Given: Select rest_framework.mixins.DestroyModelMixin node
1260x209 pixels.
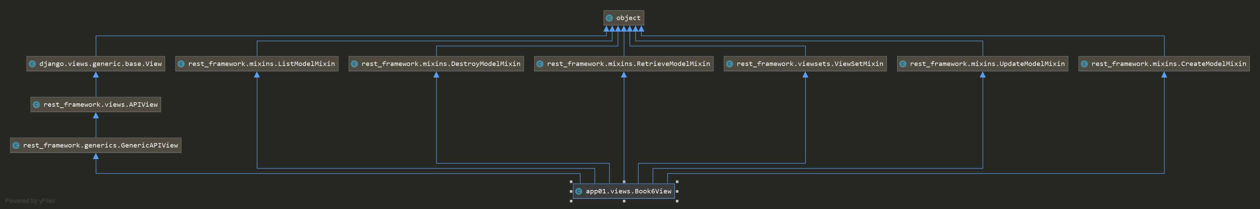Looking at the screenshot, I should coord(436,64).
